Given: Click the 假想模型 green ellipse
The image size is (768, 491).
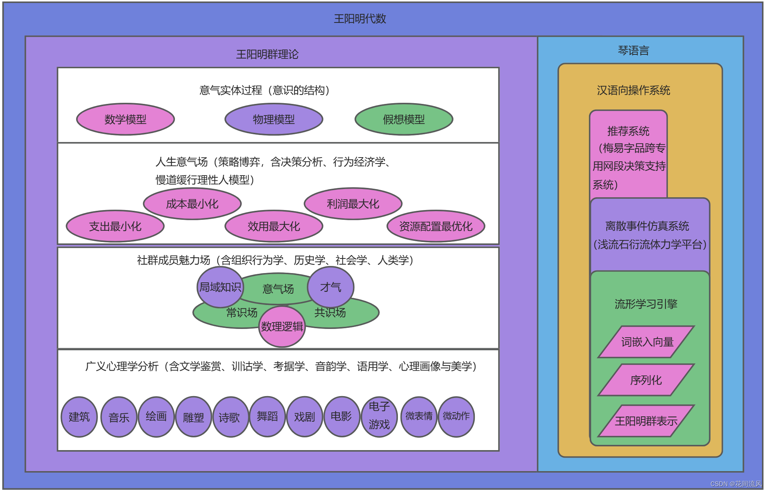Looking at the screenshot, I should (x=404, y=119).
